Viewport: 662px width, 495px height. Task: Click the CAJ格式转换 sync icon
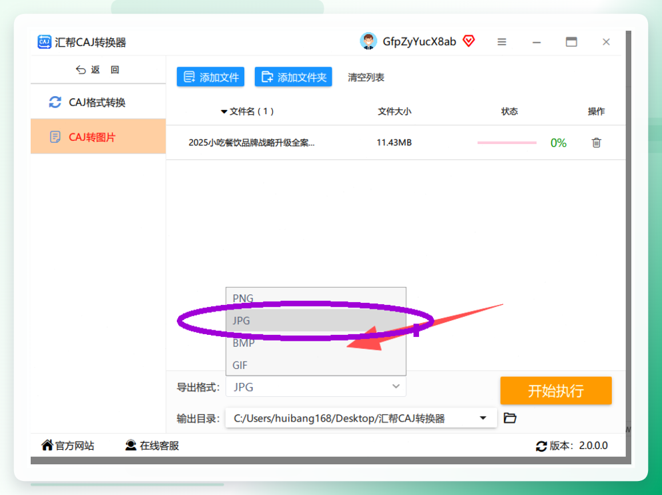(x=55, y=102)
